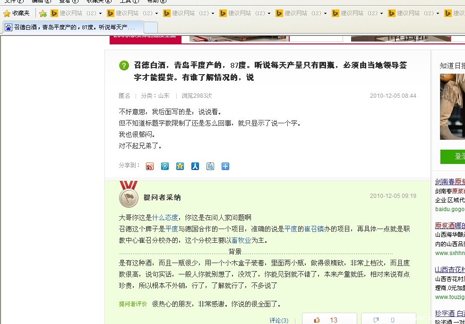Screen dimensions: 465x324
Task: Click the line 对不起兄弟了。
Action: (140, 146)
